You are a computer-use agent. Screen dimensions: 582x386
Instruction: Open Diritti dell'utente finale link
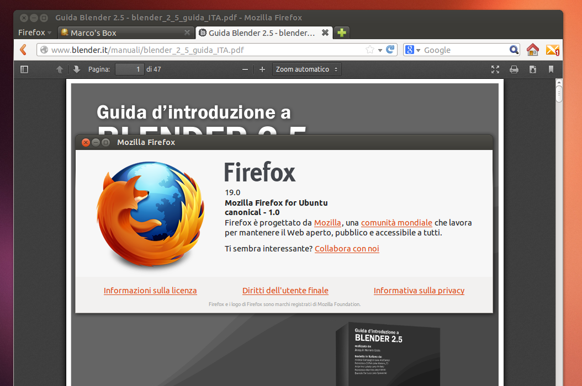click(285, 291)
